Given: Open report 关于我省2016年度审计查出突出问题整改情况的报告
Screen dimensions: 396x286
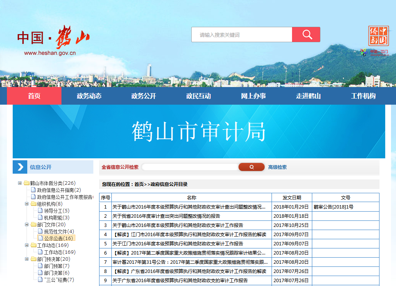Looking at the screenshot, I should tap(166, 216).
